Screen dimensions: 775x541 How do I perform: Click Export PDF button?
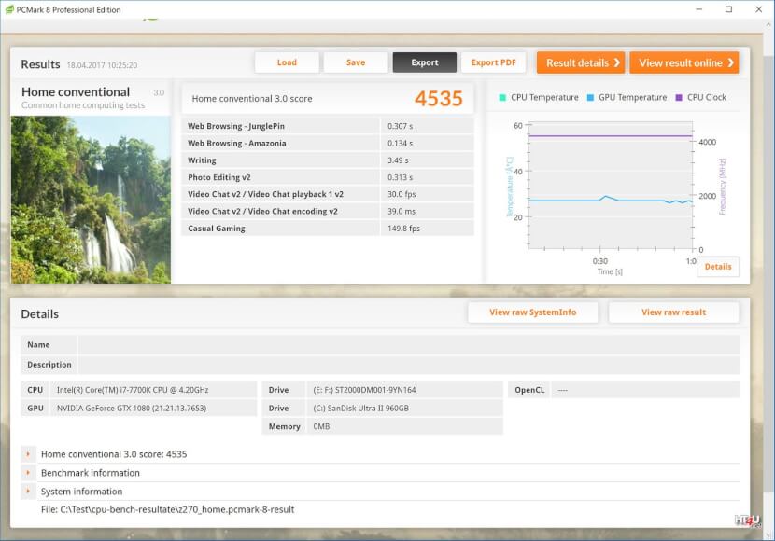493,62
